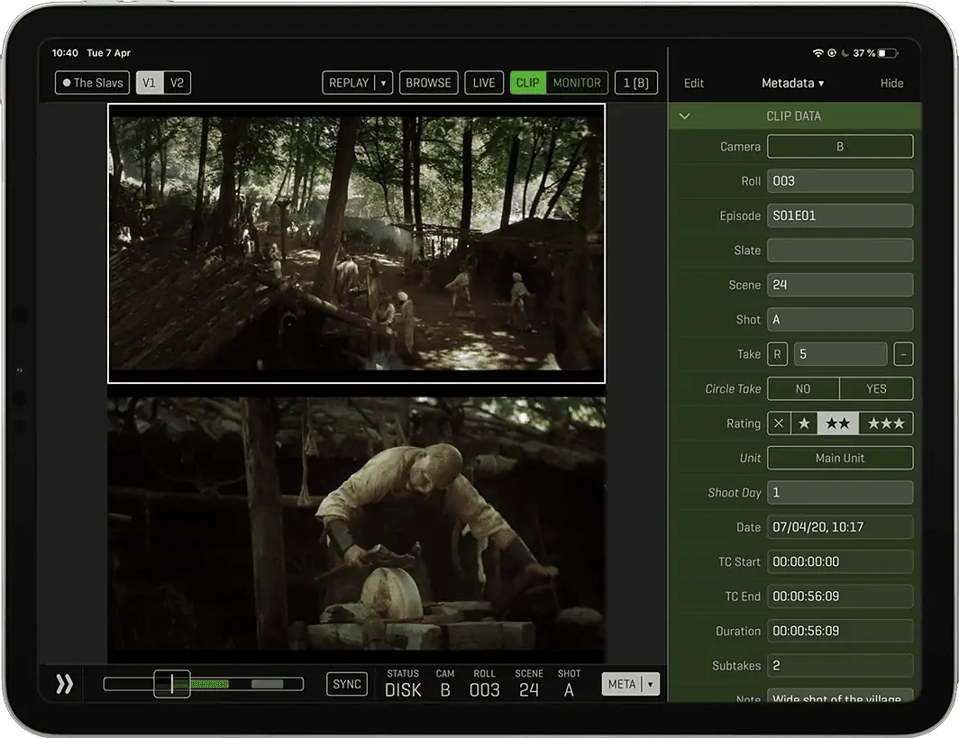Select the top forest village video
The width and height of the screenshot is (959, 738).
[357, 243]
